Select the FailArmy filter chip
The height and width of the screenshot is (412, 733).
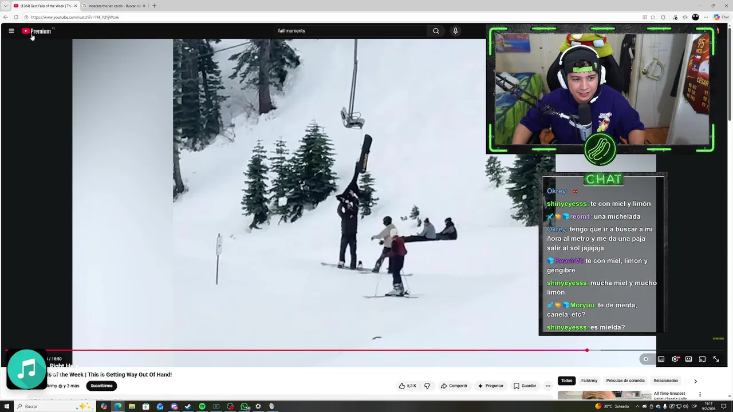589,381
